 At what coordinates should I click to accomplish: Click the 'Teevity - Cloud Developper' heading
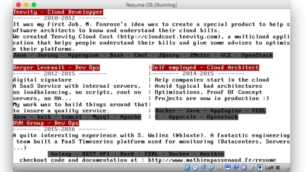point(58,12)
